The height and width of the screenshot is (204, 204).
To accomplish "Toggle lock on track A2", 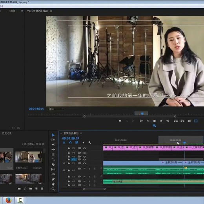I will coord(69,177).
